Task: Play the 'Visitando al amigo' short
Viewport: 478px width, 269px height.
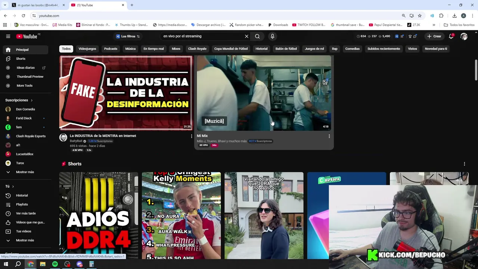Action: (264, 216)
